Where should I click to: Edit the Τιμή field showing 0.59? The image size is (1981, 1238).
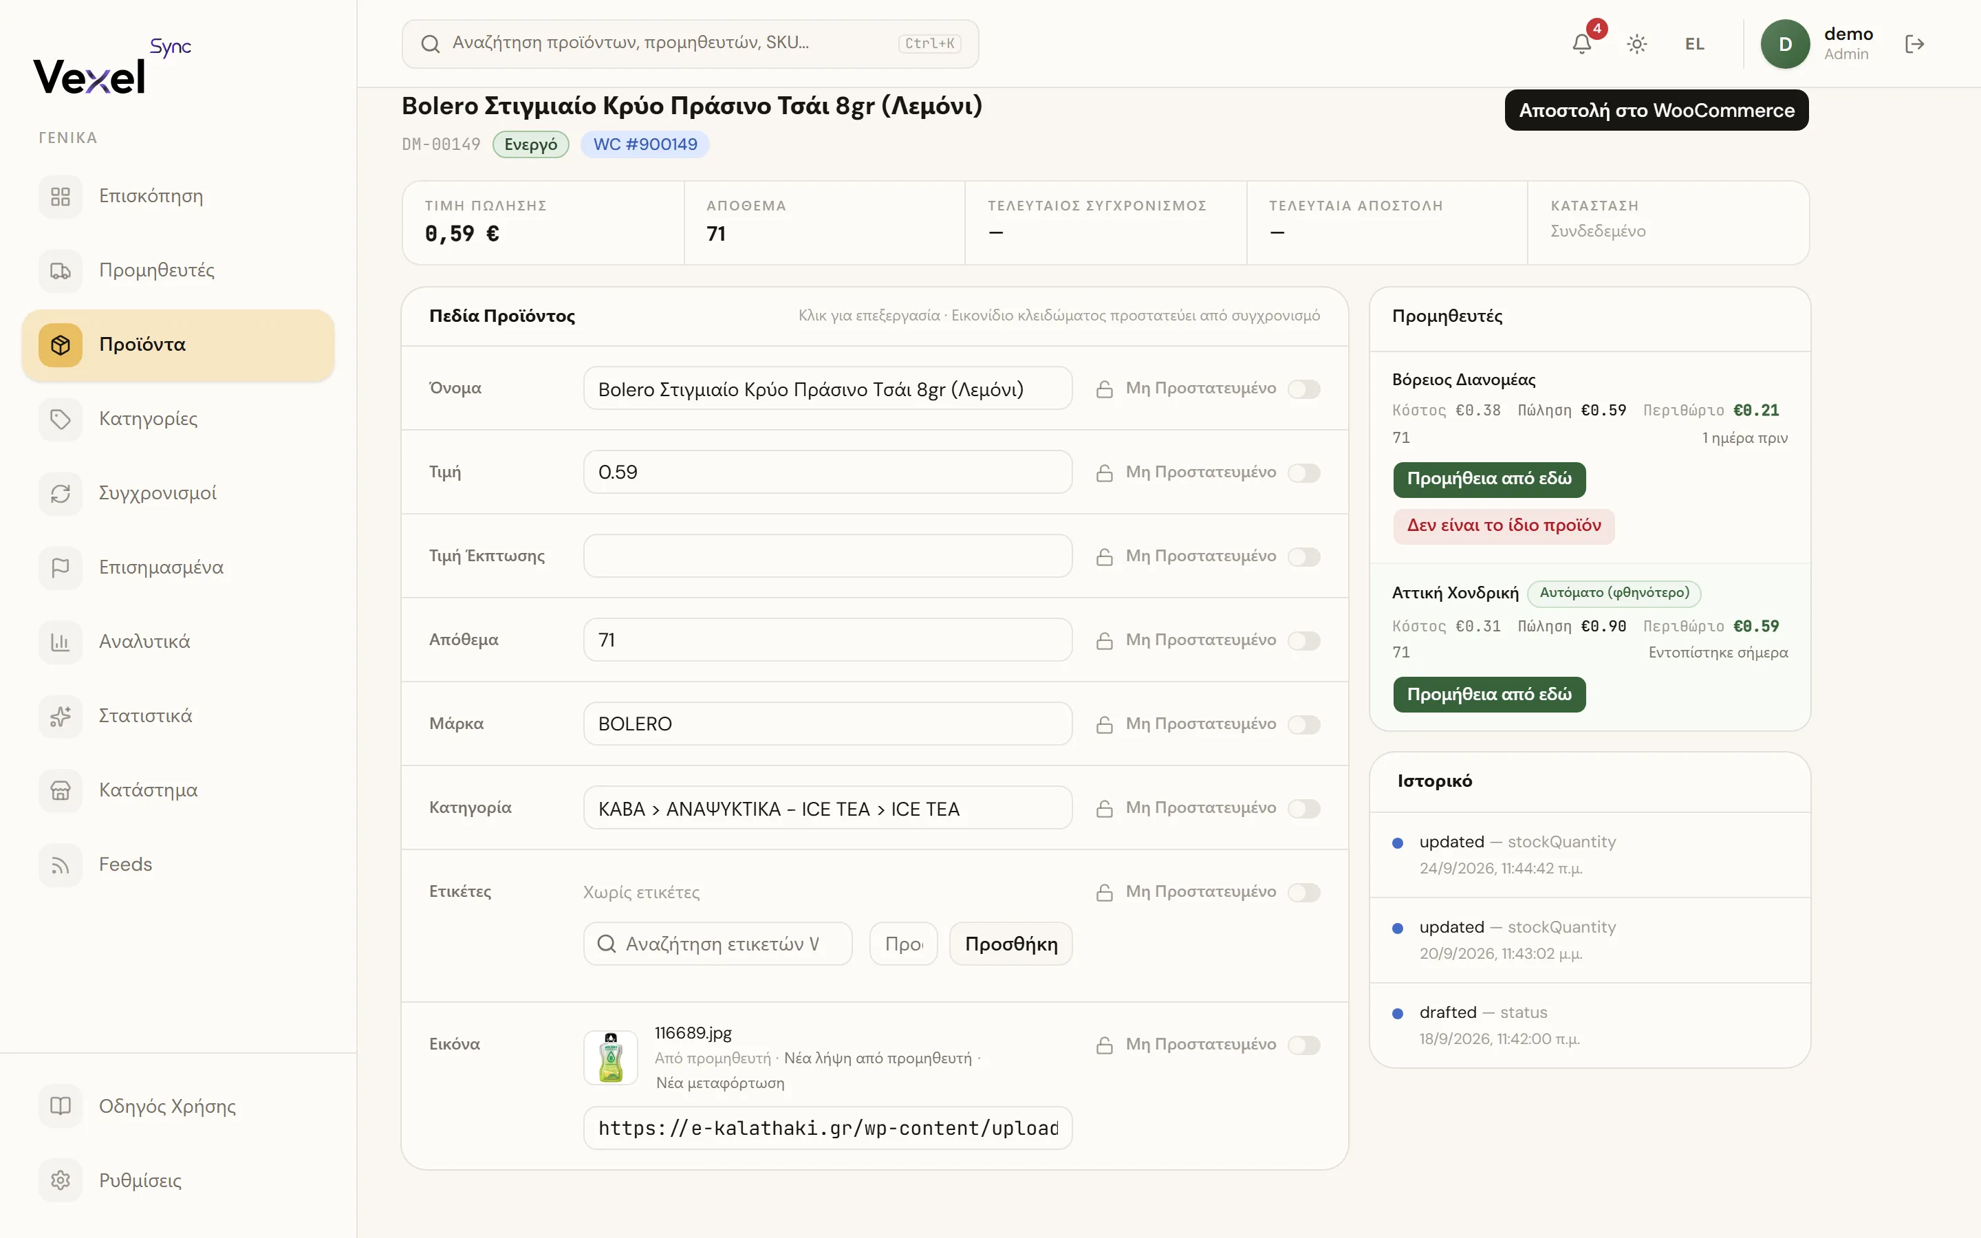tap(827, 473)
